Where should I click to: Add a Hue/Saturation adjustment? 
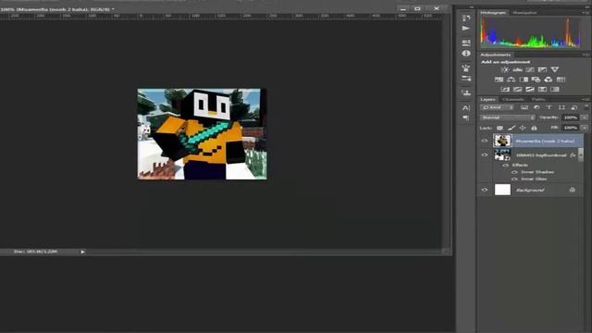click(x=499, y=80)
